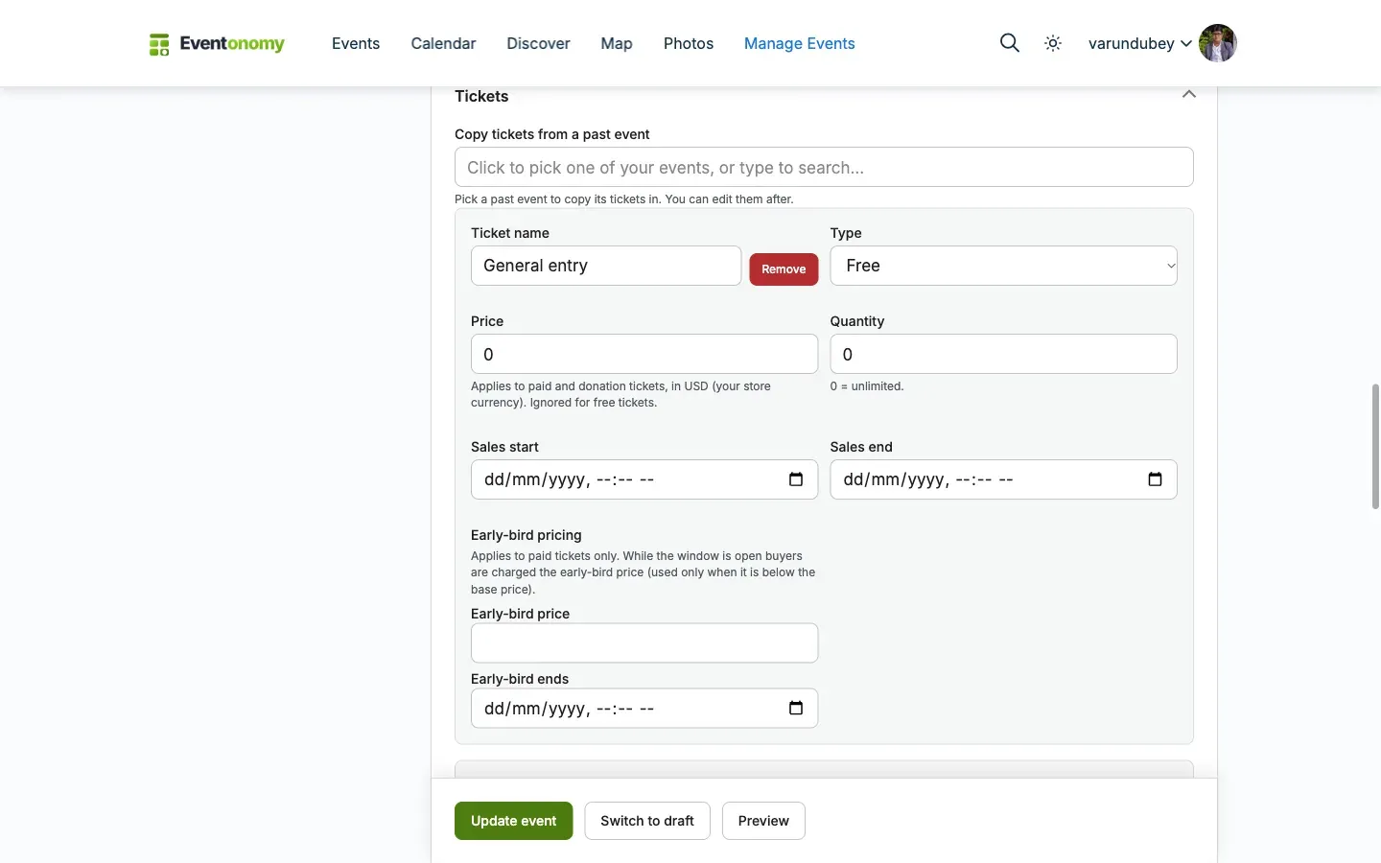The width and height of the screenshot is (1381, 863).
Task: Click the Tickets section heading
Action: (x=481, y=96)
